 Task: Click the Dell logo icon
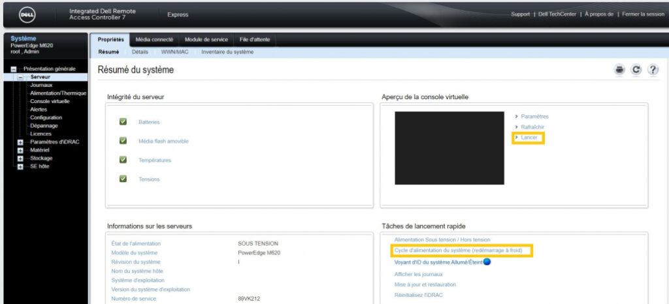(x=27, y=14)
